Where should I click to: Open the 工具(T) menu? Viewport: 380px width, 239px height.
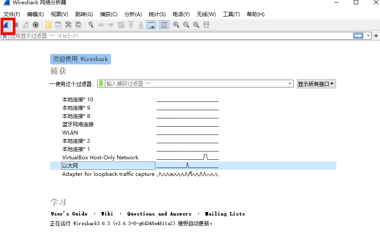point(231,14)
